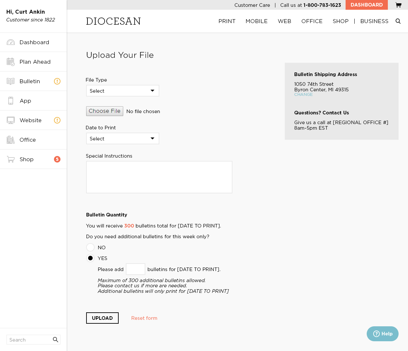The width and height of the screenshot is (408, 351).
Task: Open the PRINT menu in the navigation
Action: coord(227,21)
